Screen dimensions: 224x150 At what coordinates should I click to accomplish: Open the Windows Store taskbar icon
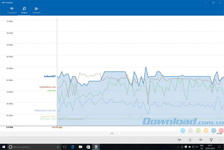point(88,146)
